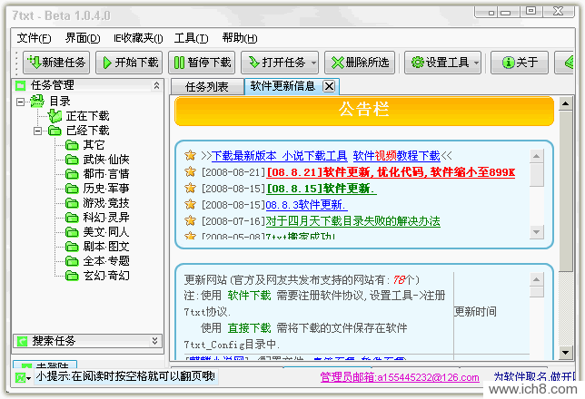This screenshot has height=399, width=585.
Task: Open the 工具(T) menu
Action: coord(191,38)
